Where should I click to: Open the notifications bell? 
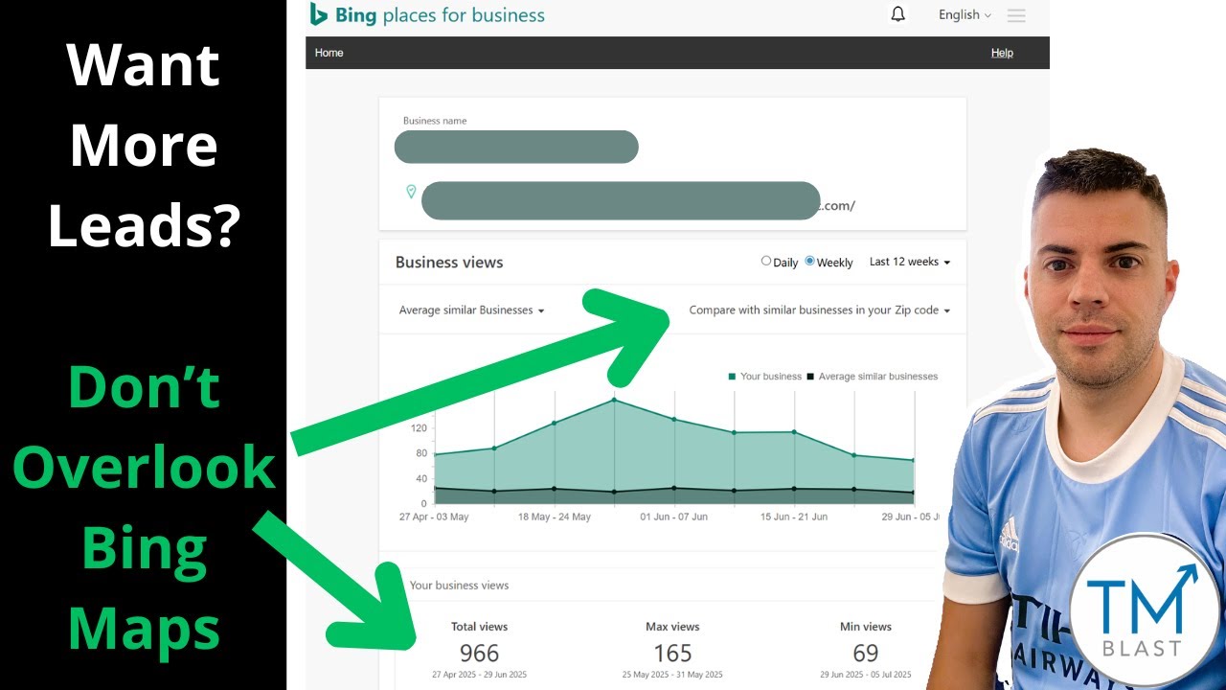point(897,14)
